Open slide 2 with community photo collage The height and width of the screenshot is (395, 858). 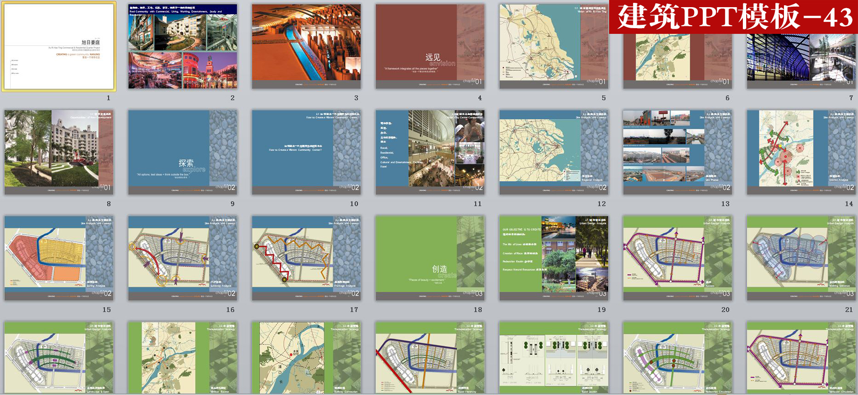(x=182, y=46)
